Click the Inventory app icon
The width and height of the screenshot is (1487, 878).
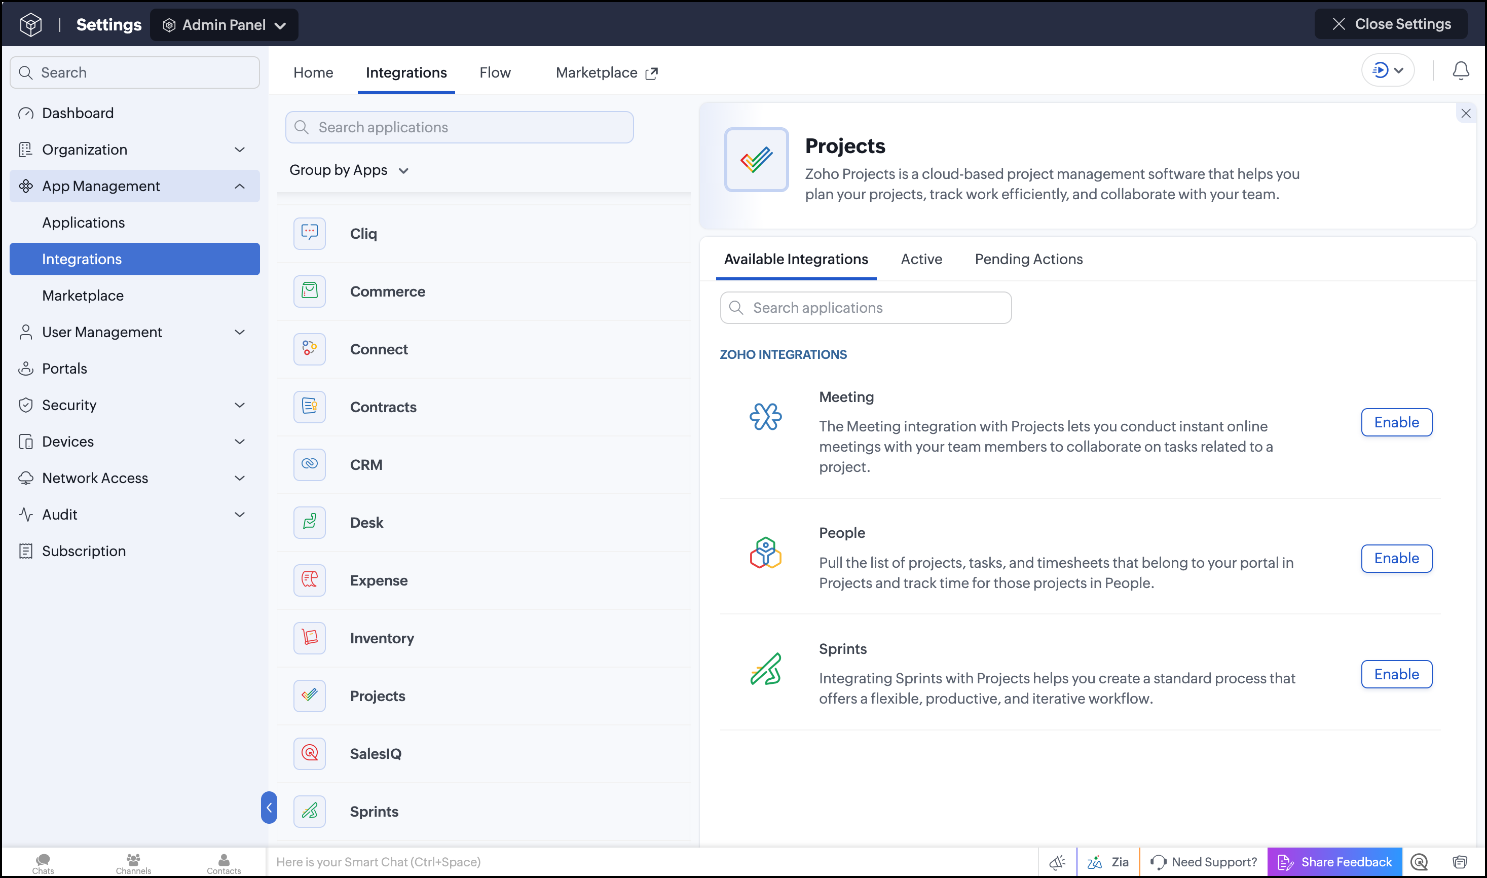coord(309,638)
